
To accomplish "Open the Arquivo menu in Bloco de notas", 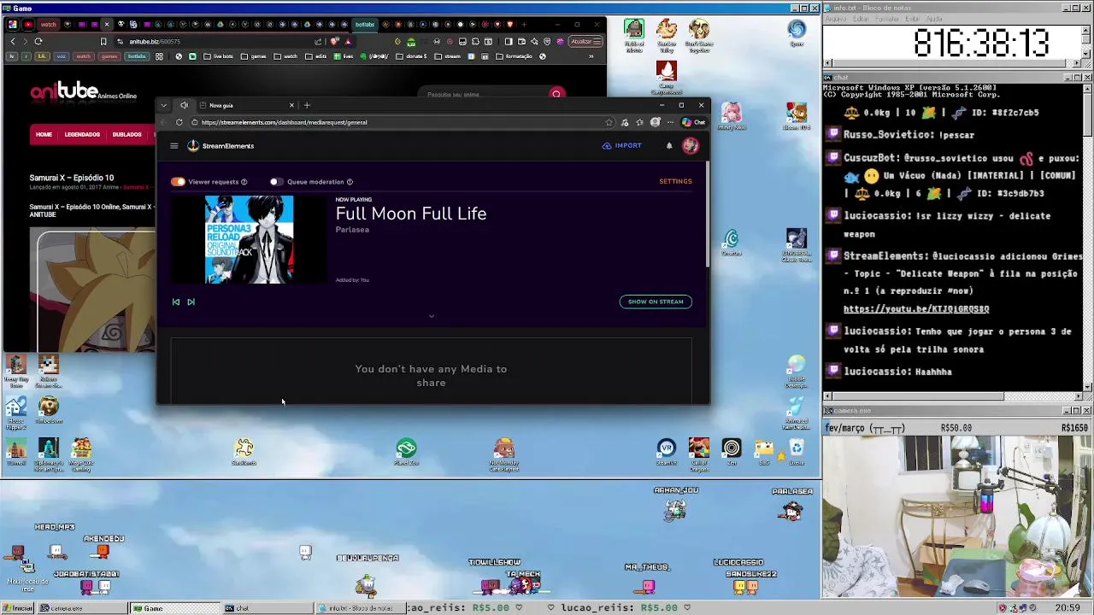I will (835, 19).
